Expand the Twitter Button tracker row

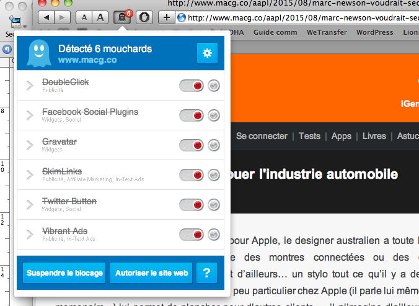[x=30, y=205]
